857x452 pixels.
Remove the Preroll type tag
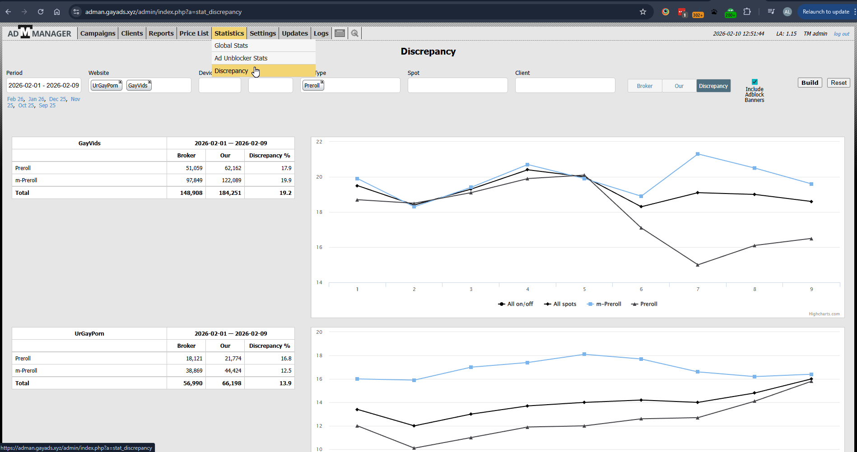[322, 82]
